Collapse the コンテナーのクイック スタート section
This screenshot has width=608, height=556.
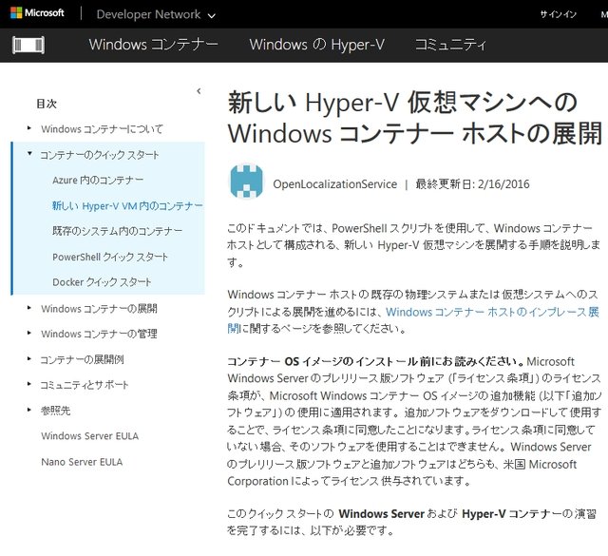point(29,154)
